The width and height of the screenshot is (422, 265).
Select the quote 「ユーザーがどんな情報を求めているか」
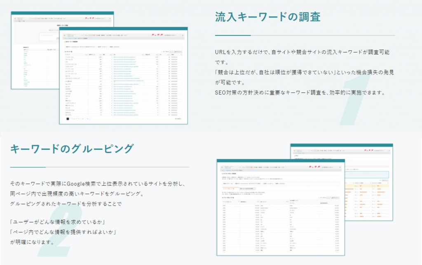pos(57,222)
